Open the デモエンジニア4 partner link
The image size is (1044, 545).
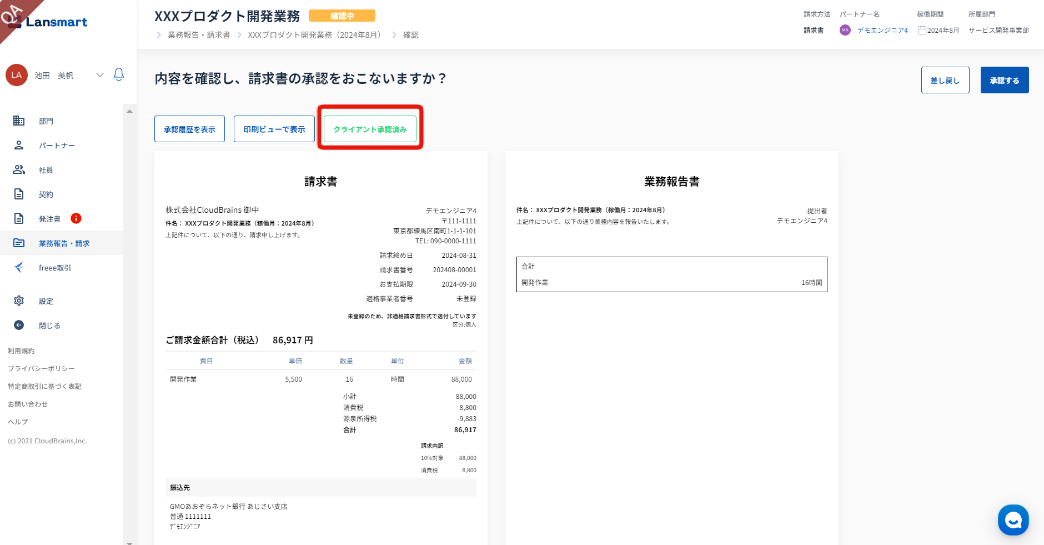point(882,31)
